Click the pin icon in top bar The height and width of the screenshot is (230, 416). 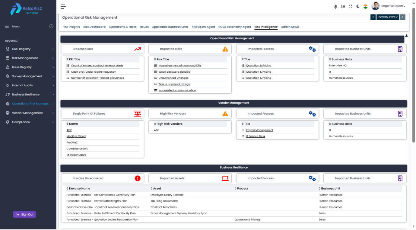[335, 6]
